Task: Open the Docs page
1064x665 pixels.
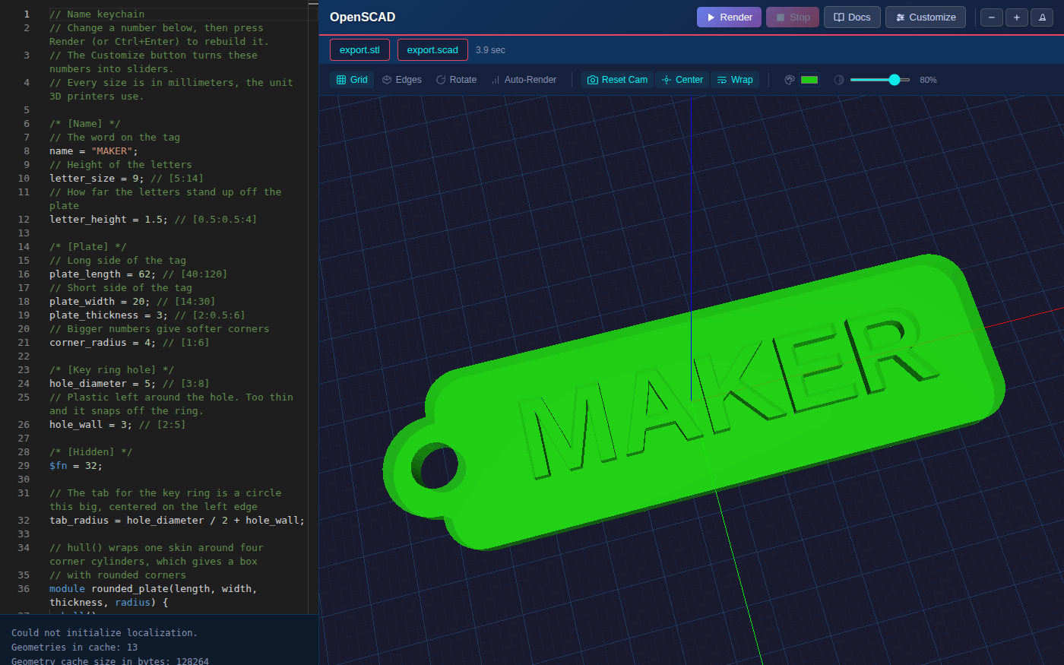Action: 852,17
